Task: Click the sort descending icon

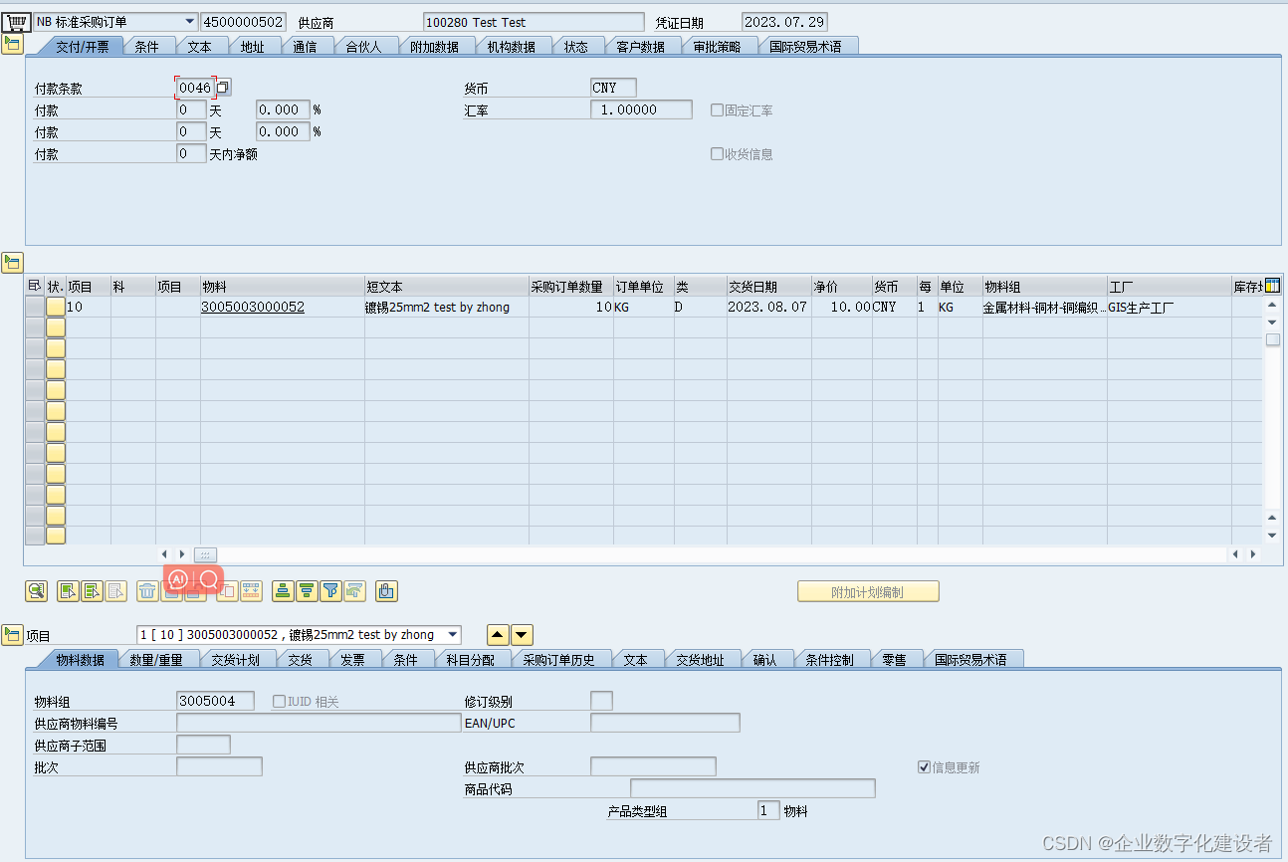Action: click(x=306, y=590)
